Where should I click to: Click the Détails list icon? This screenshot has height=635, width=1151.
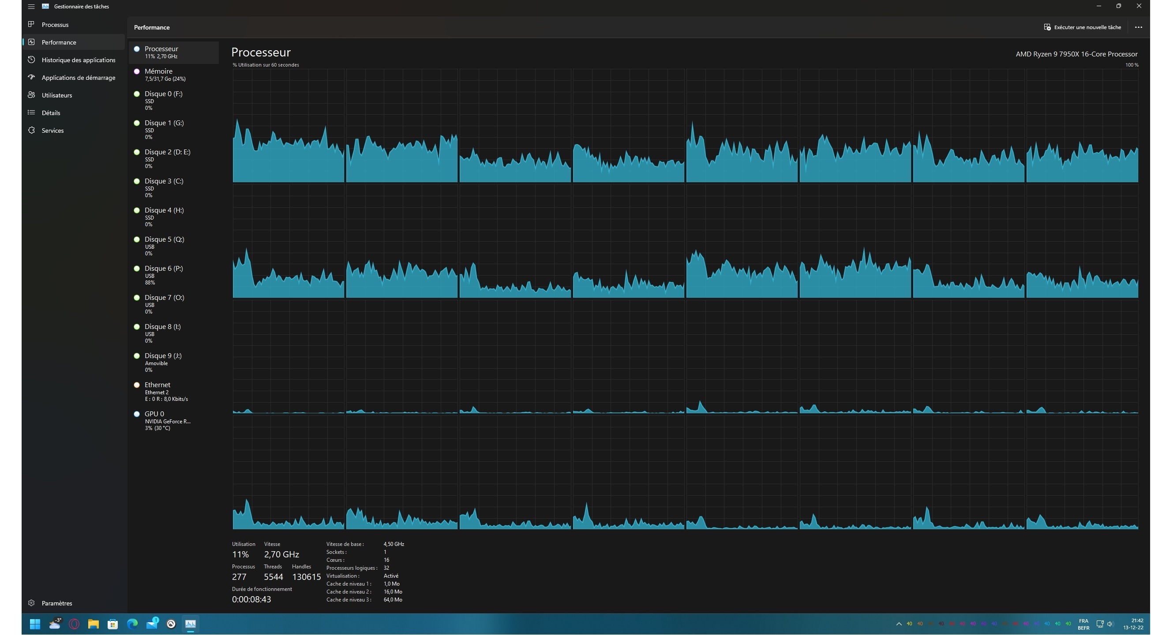coord(31,112)
